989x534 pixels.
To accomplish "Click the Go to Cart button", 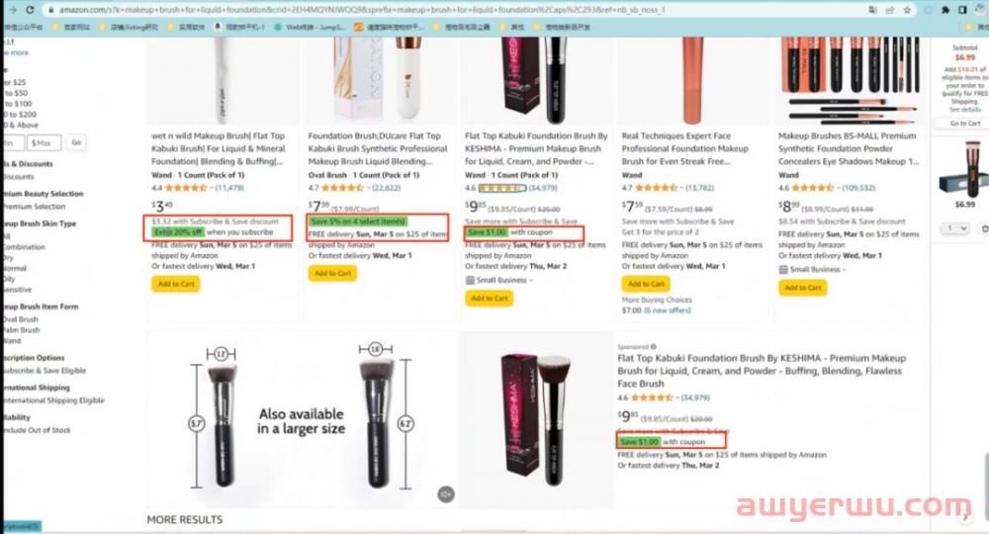I will tap(965, 124).
